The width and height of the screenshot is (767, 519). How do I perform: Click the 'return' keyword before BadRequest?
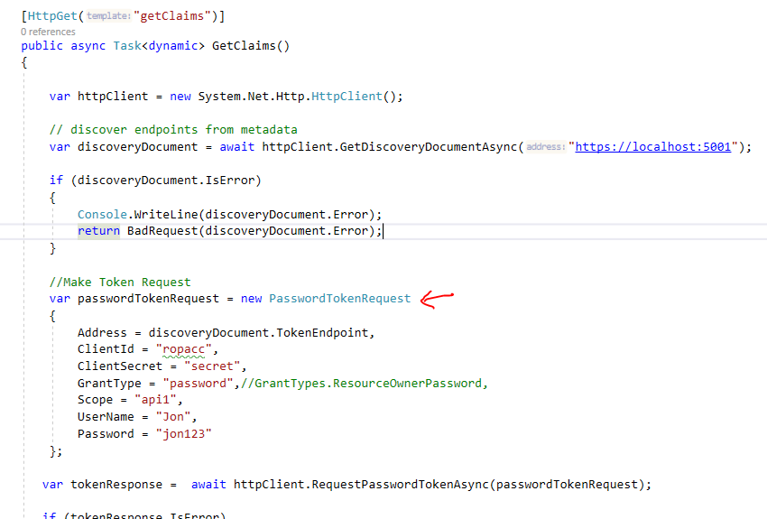98,231
